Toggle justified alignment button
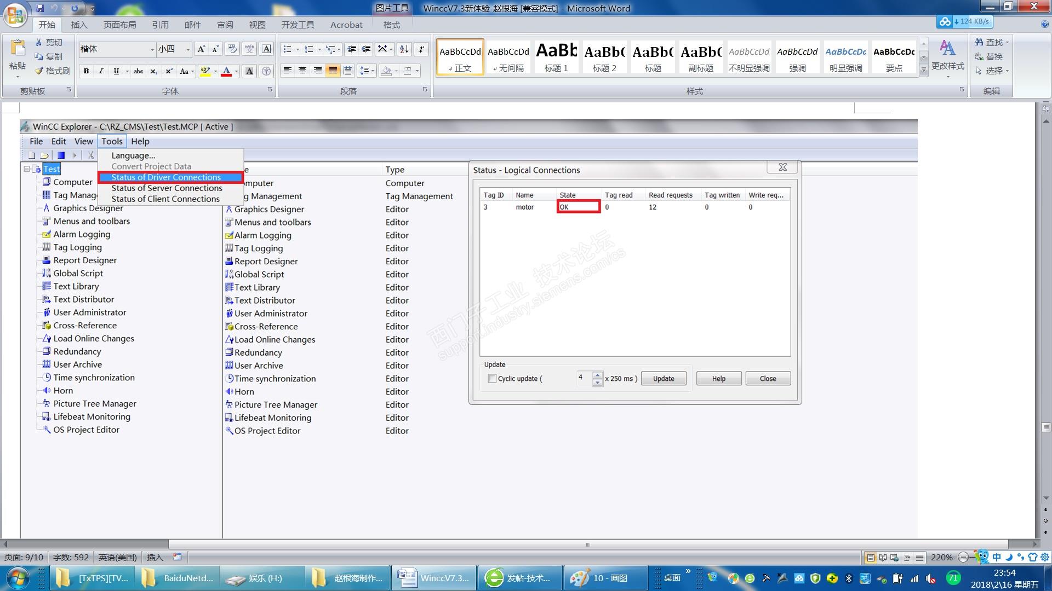Image resolution: width=1052 pixels, height=591 pixels. [333, 71]
